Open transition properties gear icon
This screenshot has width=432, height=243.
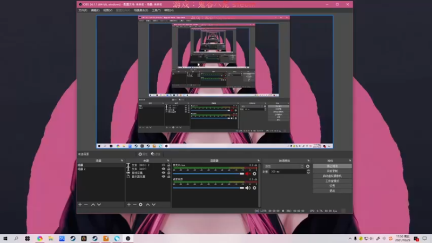308,166
